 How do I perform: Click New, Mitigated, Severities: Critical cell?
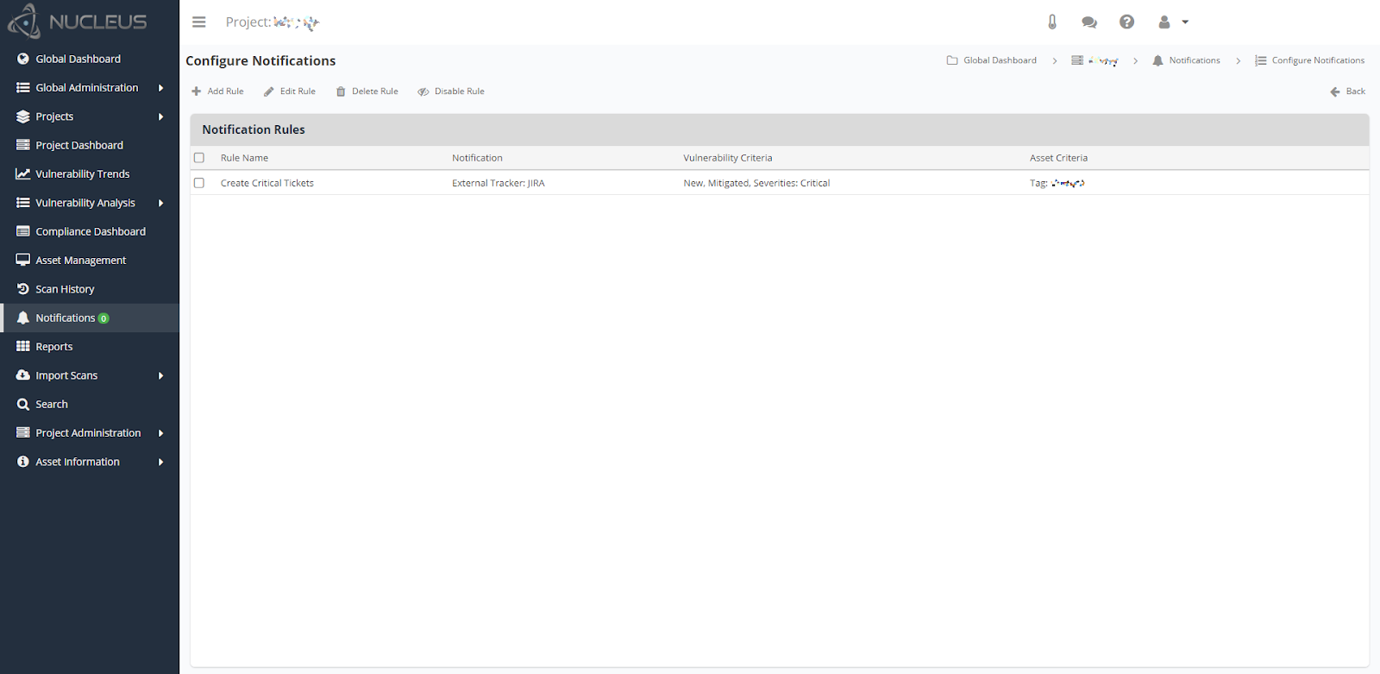(756, 183)
